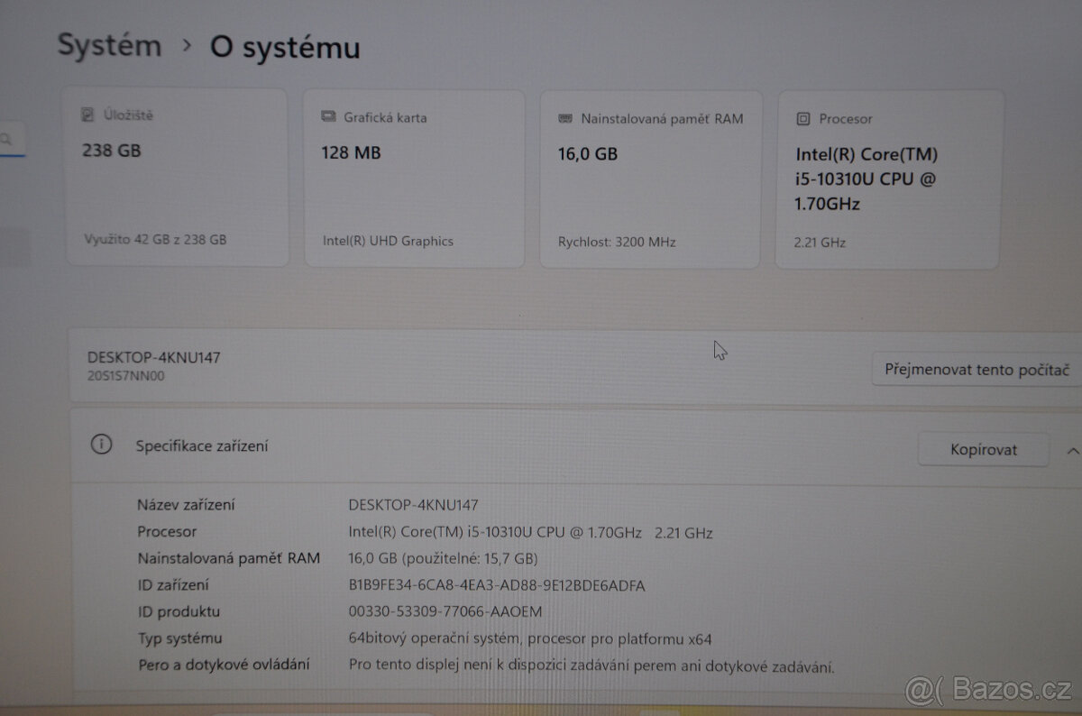The width and height of the screenshot is (1082, 716).
Task: Click the storage icon on the Úložiště card
Action: coord(87,115)
